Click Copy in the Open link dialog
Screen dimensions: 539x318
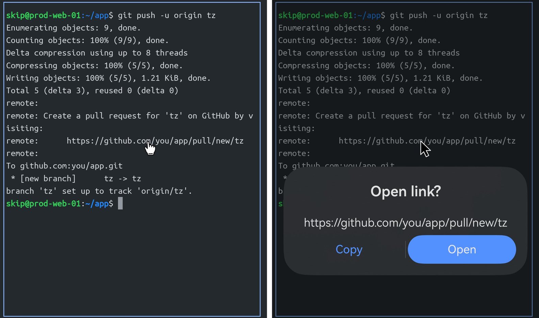coord(349,249)
